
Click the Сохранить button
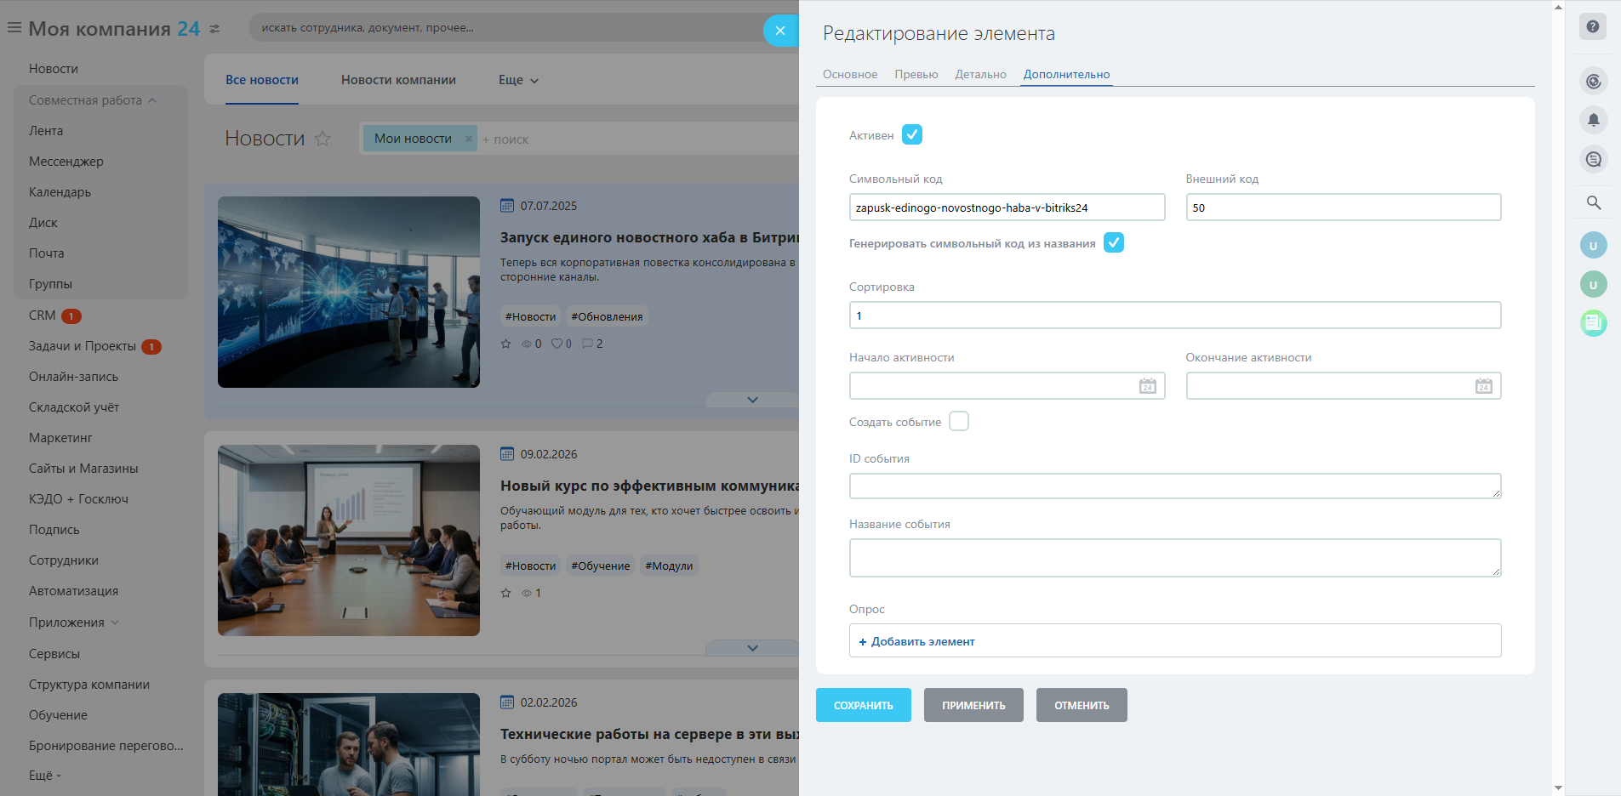click(x=863, y=705)
